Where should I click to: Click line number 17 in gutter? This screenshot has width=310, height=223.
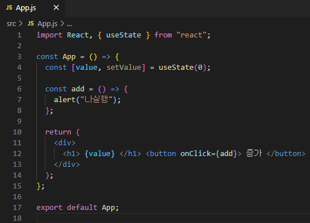(17, 208)
